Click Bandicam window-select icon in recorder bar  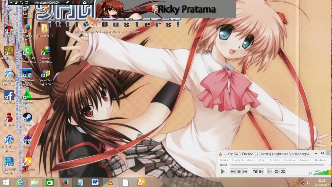click(16, 3)
